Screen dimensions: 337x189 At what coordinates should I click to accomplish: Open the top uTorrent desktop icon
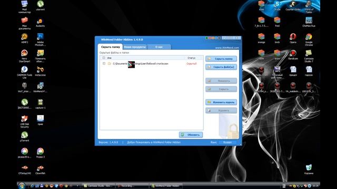[40, 6]
